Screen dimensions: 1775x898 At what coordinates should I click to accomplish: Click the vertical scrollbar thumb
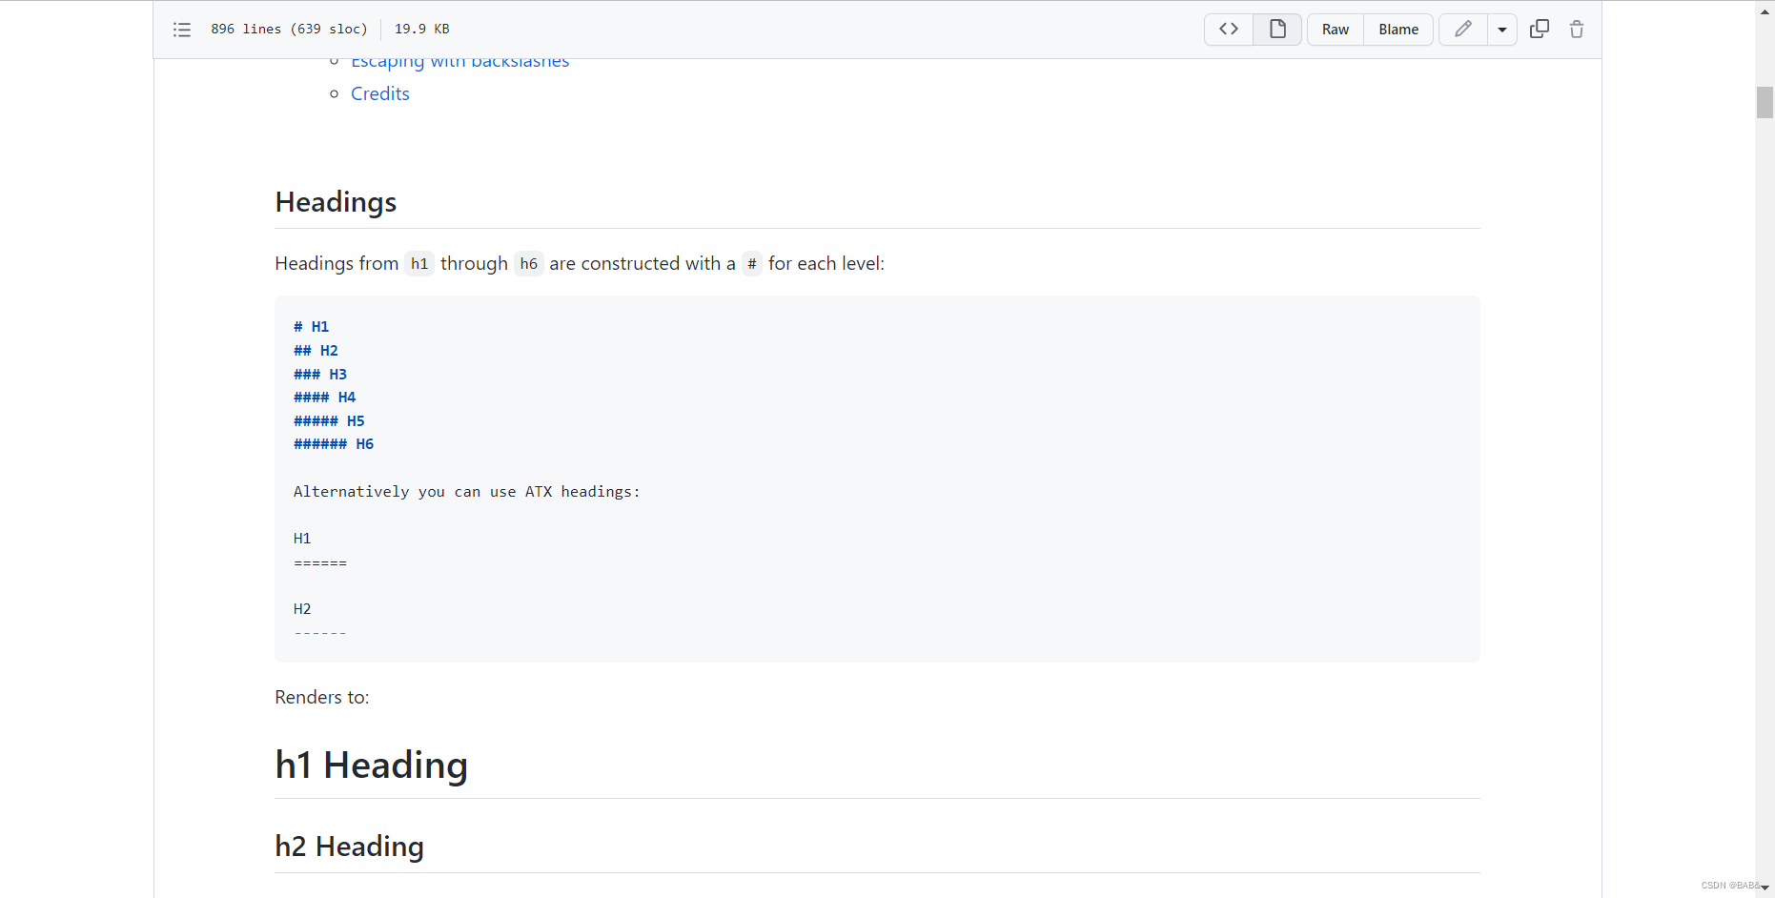[x=1765, y=102]
